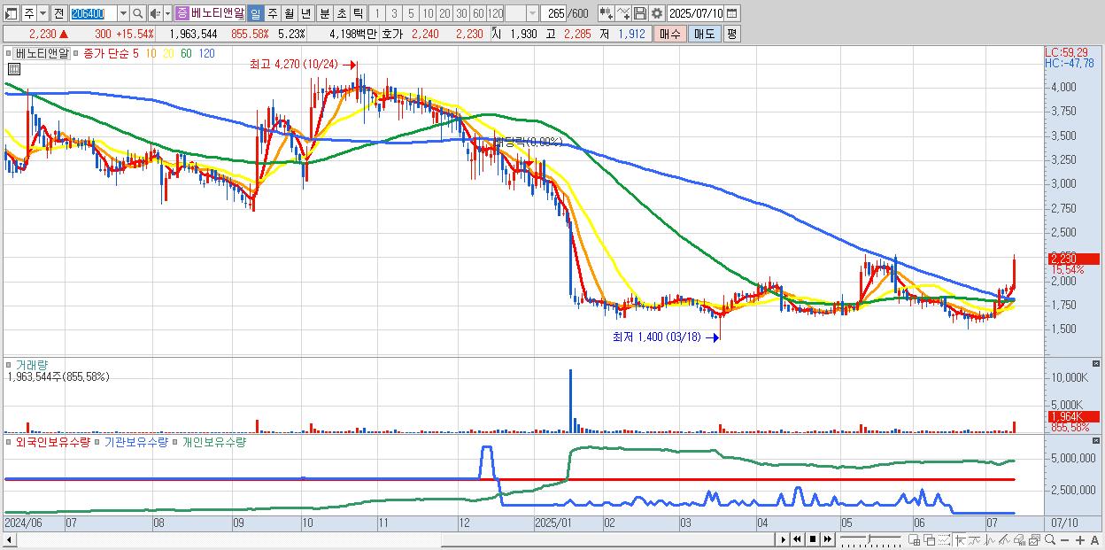This screenshot has width=1105, height=550.
Task: Click the stock search magnifier icon
Action: coord(138,13)
